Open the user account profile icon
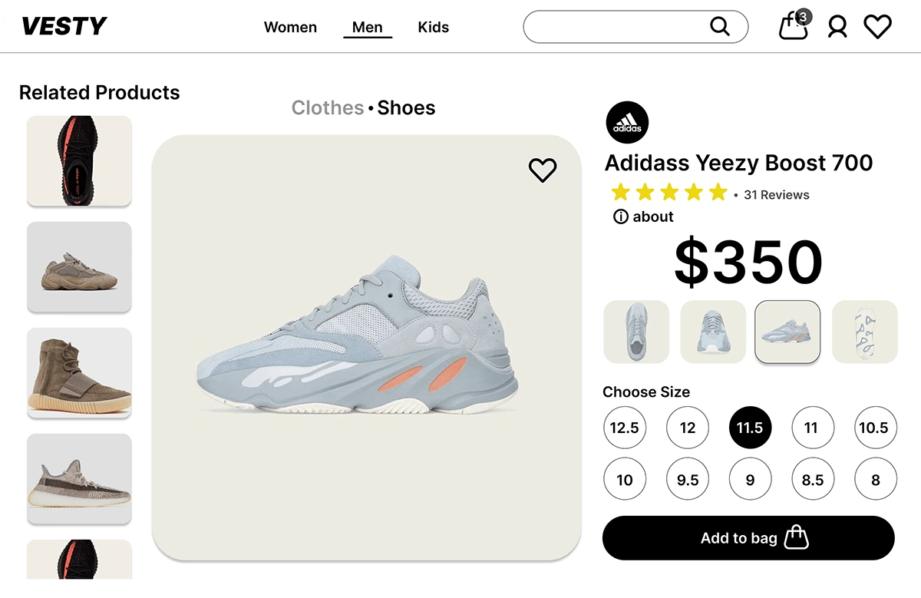Image resolution: width=921 pixels, height=598 pixels. (837, 28)
